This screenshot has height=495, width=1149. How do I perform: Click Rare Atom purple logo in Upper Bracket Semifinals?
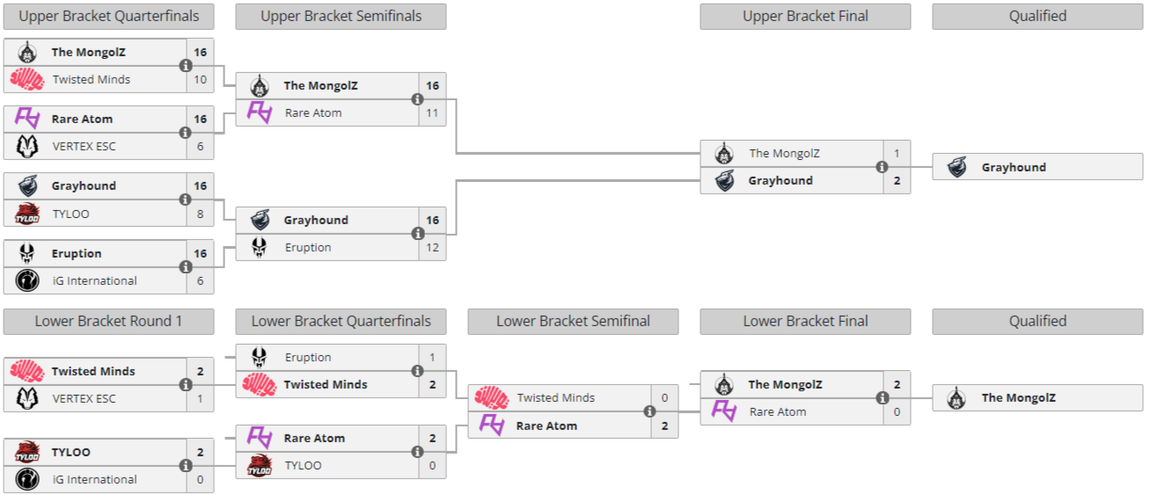[259, 113]
